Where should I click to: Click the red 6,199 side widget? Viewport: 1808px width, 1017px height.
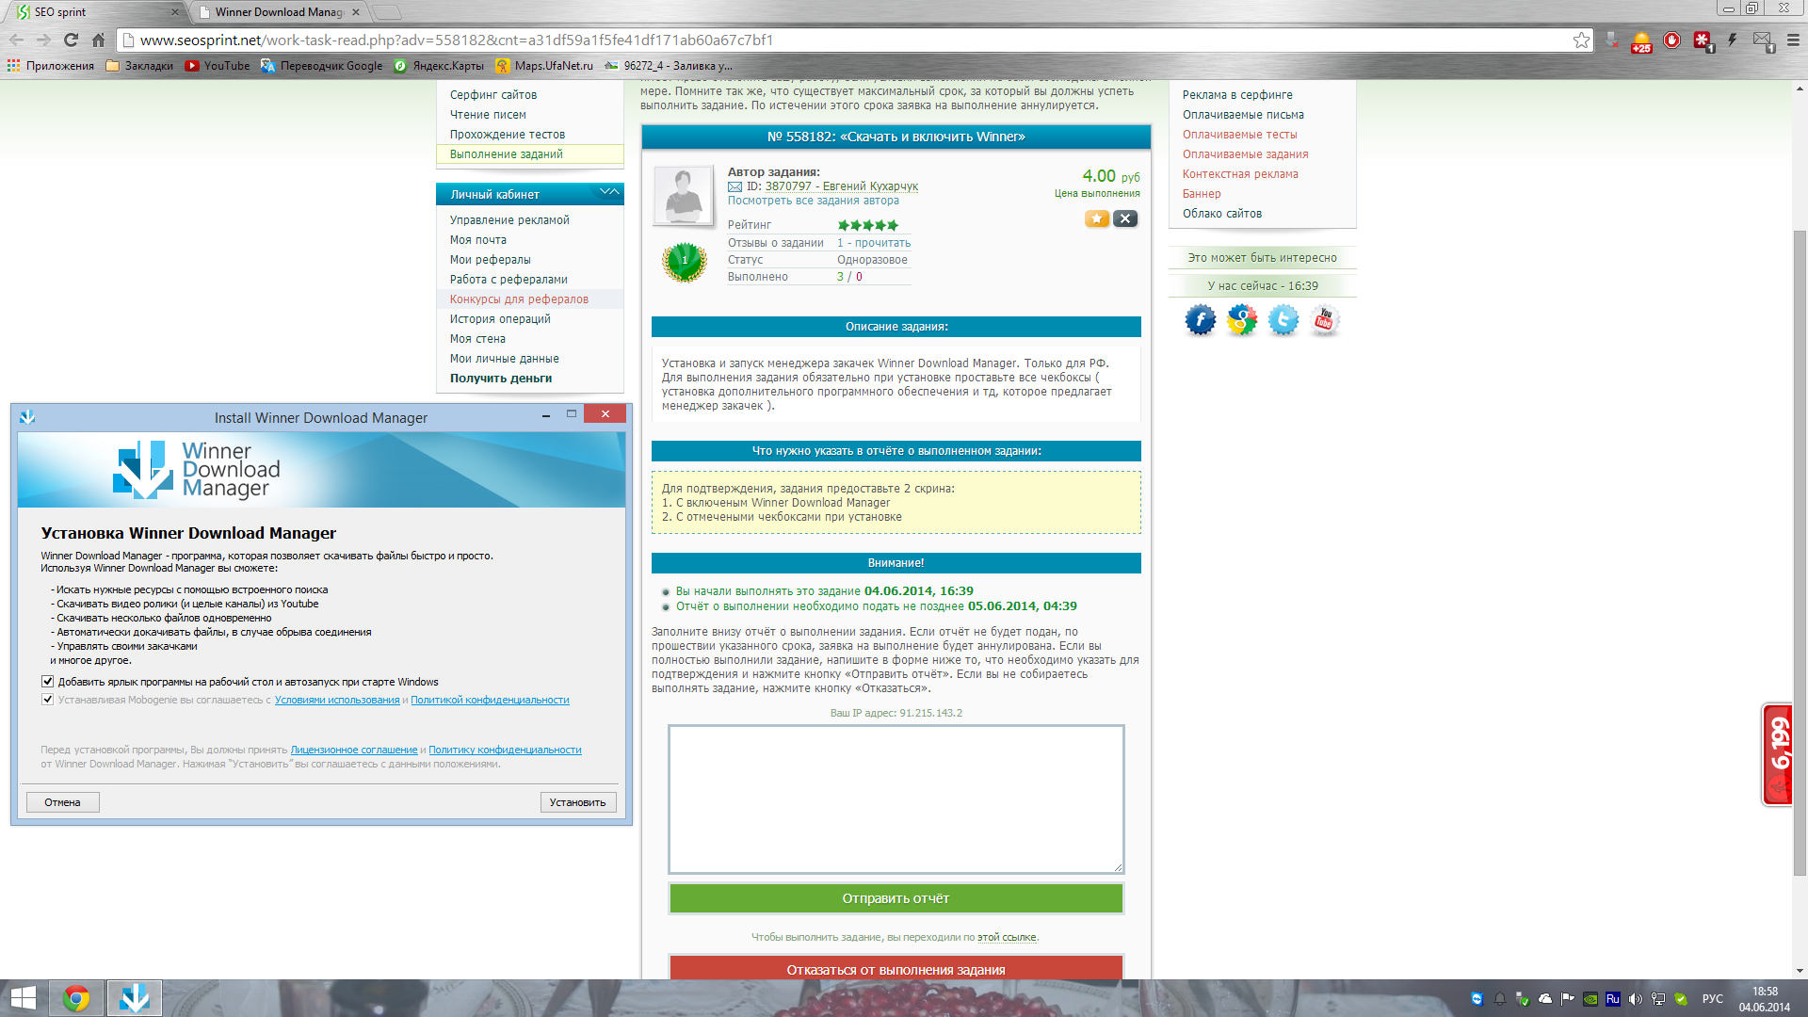pos(1778,754)
